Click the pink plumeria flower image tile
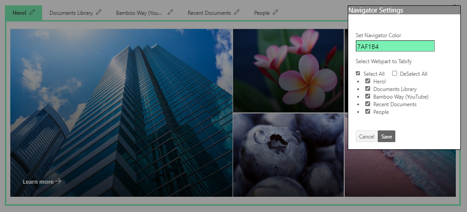The height and width of the screenshot is (212, 467). [x=288, y=70]
